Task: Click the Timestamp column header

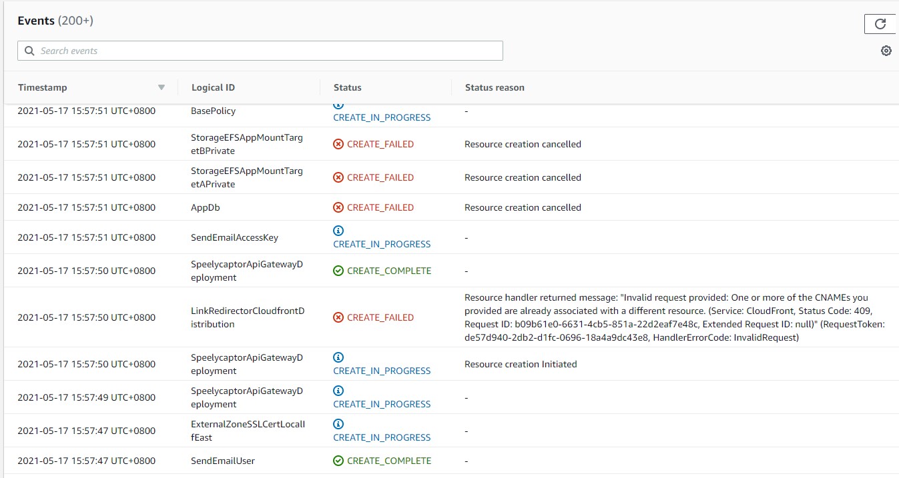Action: (43, 87)
